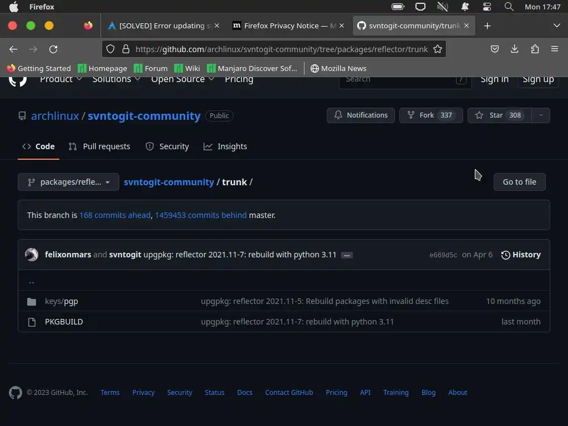Click the Apple menu icon
This screenshot has height=426, width=568.
click(x=13, y=7)
